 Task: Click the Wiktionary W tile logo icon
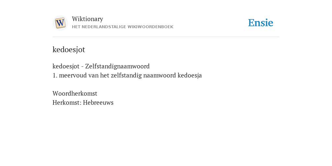click(60, 23)
